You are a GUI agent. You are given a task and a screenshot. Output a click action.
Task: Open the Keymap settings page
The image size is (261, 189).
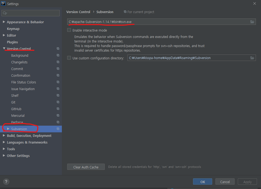[13, 29]
